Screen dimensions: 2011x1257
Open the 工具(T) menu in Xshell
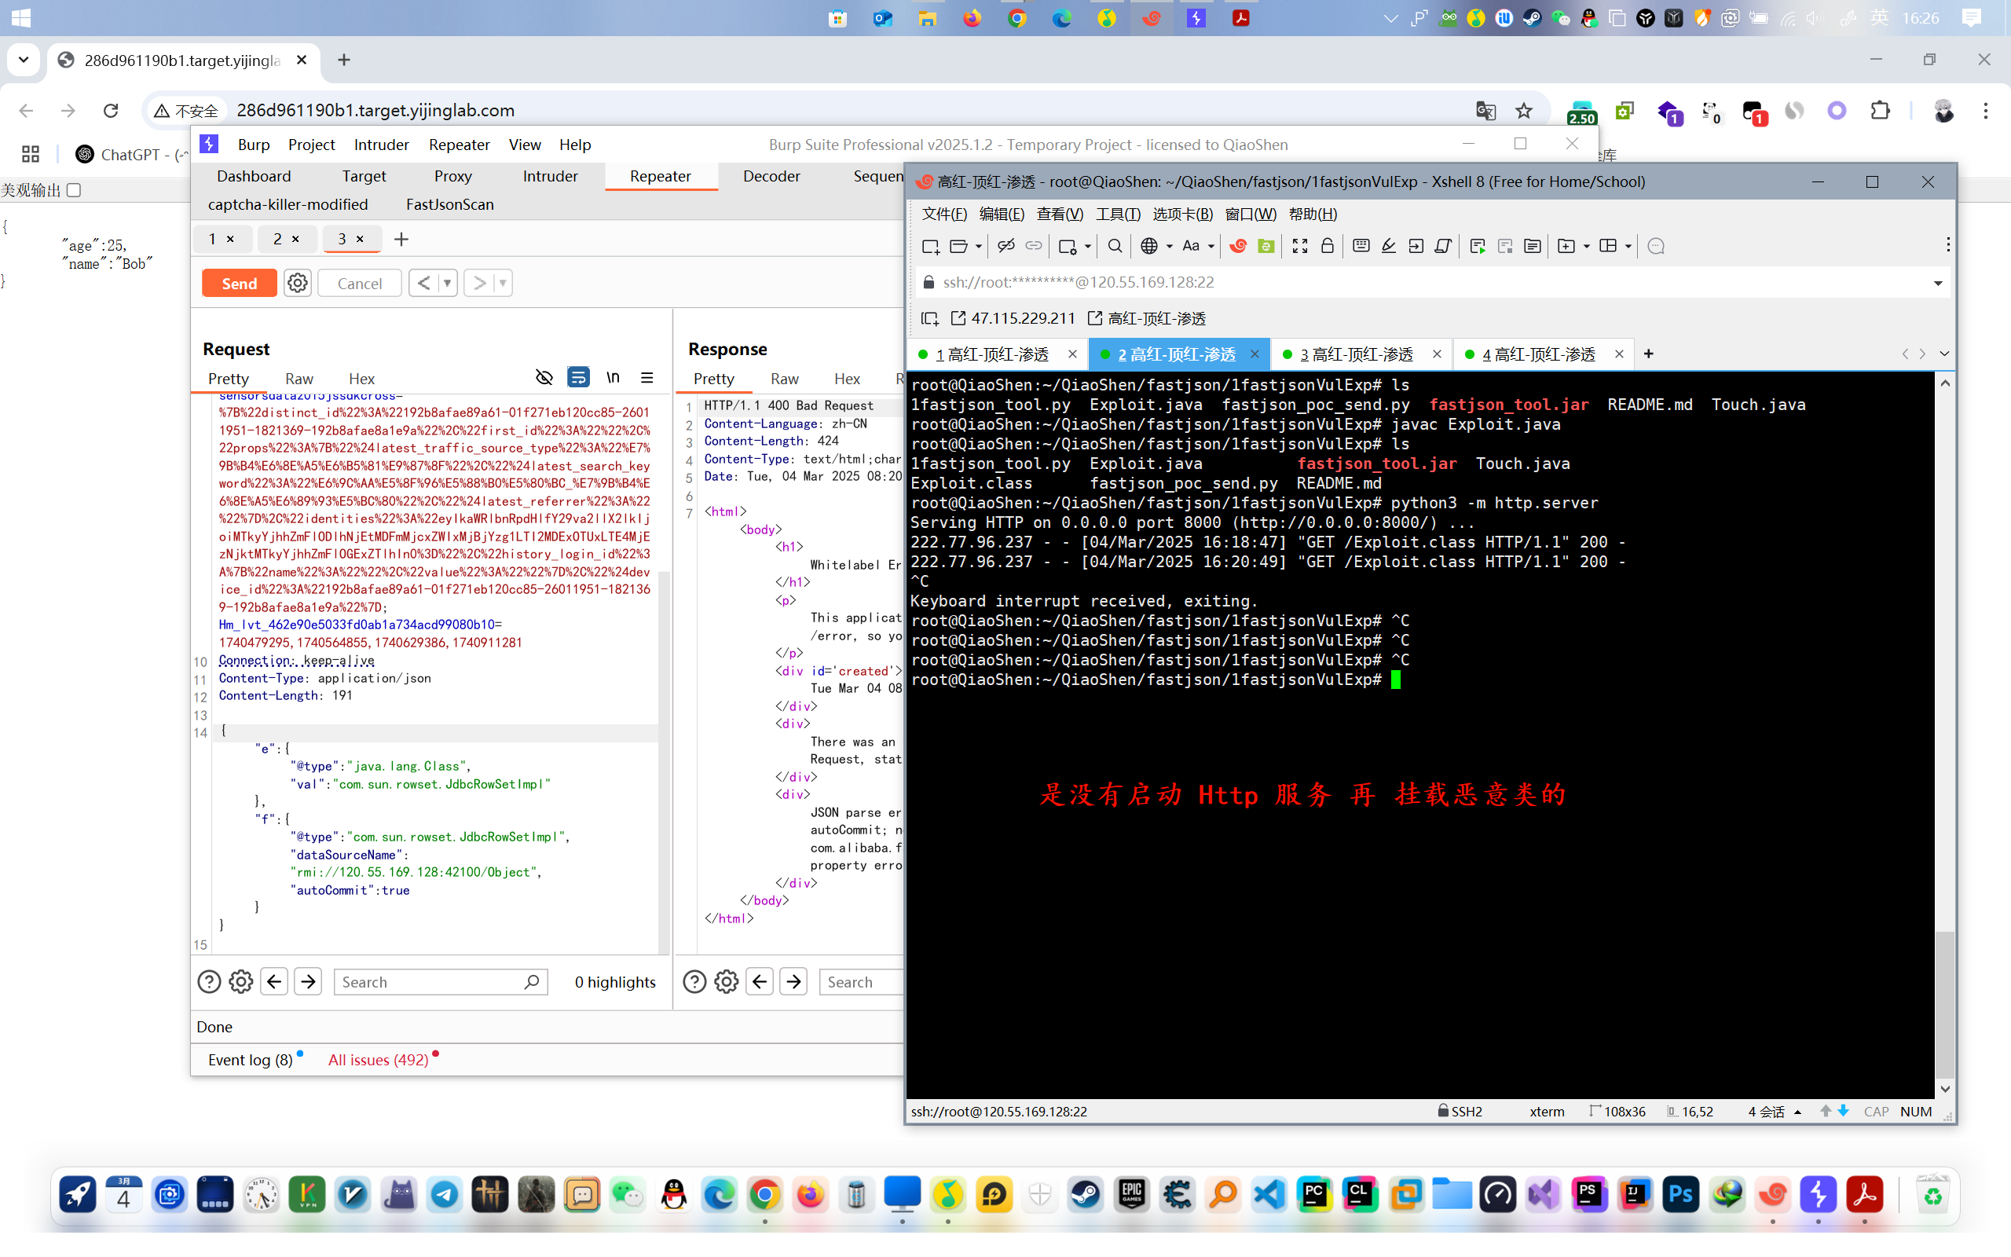[1118, 214]
